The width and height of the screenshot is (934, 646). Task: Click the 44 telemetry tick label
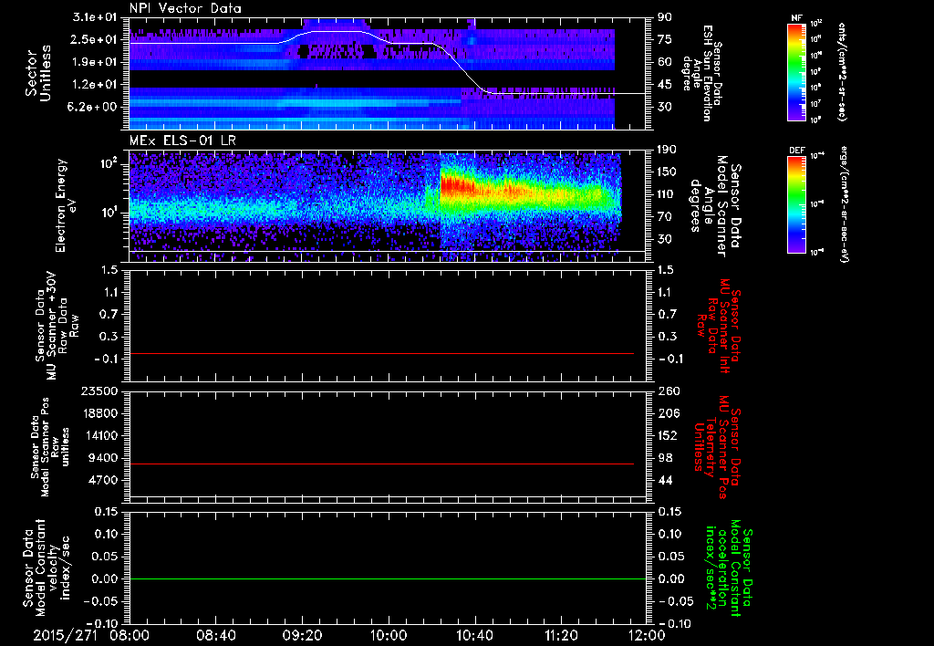click(x=665, y=480)
